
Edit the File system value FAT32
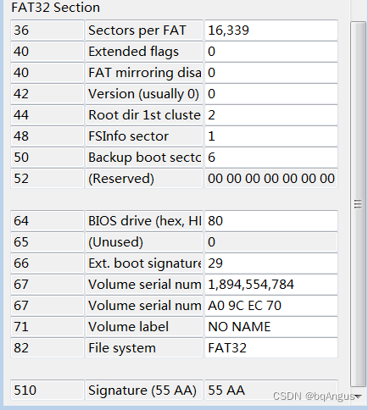coord(271,348)
